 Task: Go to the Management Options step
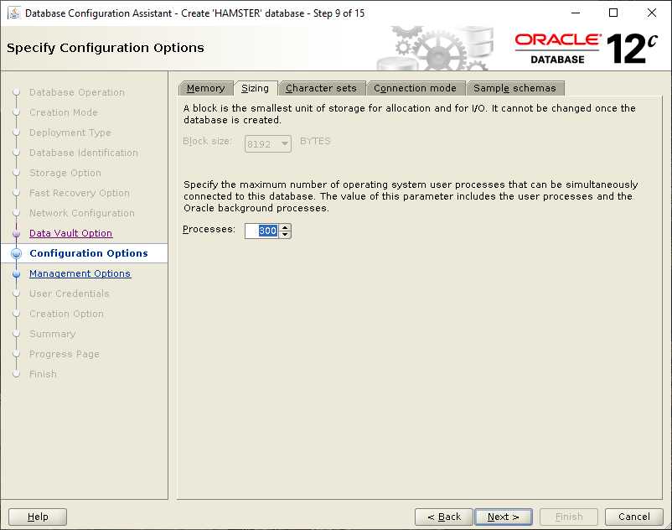[80, 273]
